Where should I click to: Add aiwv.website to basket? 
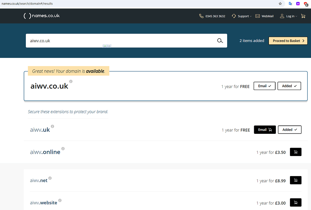pyautogui.click(x=295, y=202)
